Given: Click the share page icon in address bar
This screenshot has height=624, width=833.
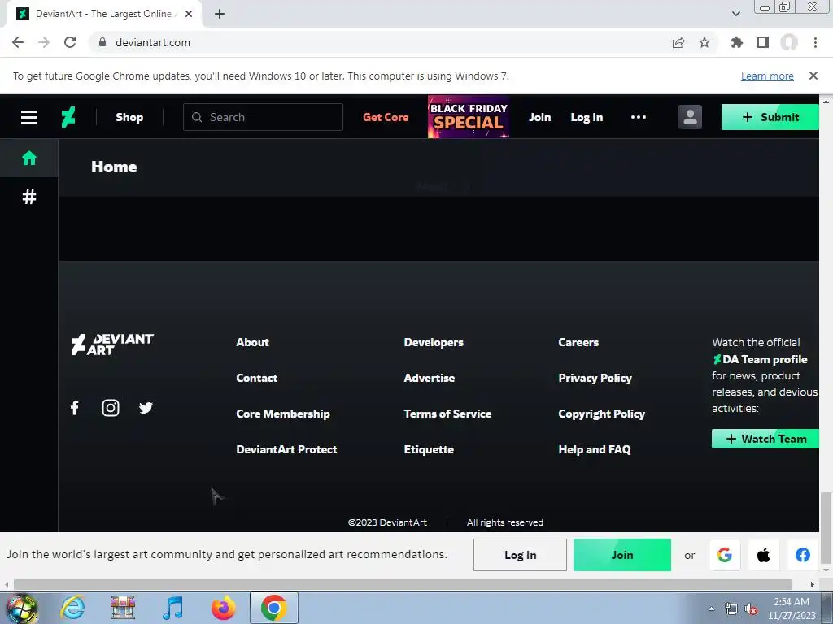Looking at the screenshot, I should click(678, 42).
